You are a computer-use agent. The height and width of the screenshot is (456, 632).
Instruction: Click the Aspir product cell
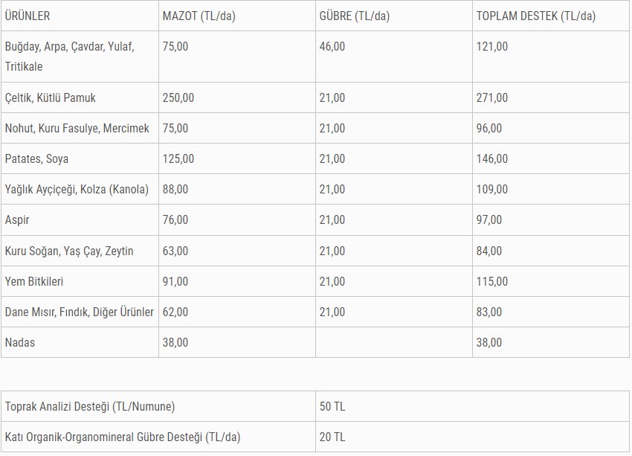17,219
